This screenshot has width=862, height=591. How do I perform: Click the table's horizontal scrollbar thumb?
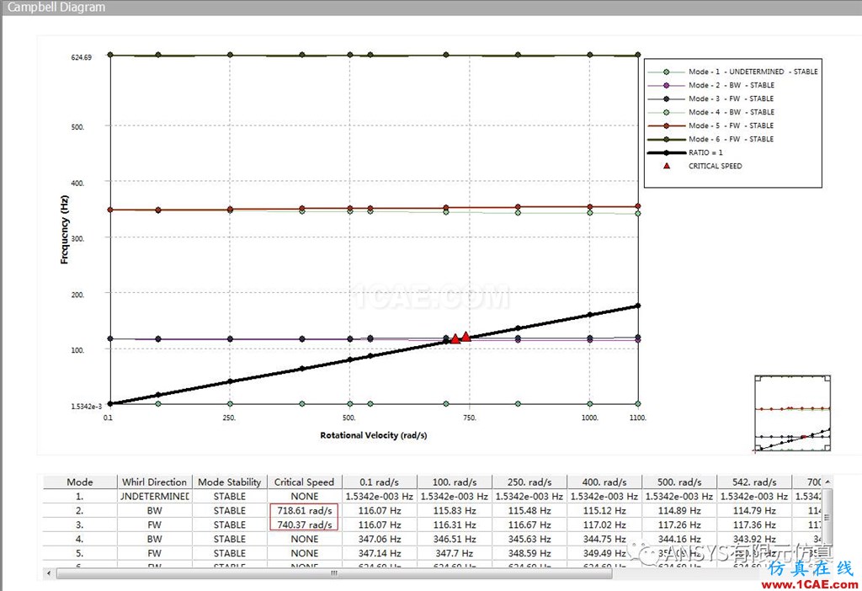(334, 573)
